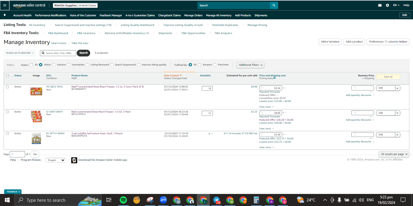Image resolution: width=413 pixels, height=206 pixels.
Task: Select the Search Suppressed radio button
Action: tap(112, 65)
